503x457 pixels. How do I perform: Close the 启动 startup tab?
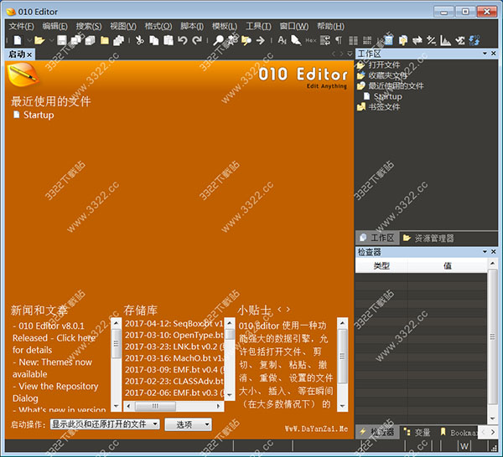click(x=30, y=54)
